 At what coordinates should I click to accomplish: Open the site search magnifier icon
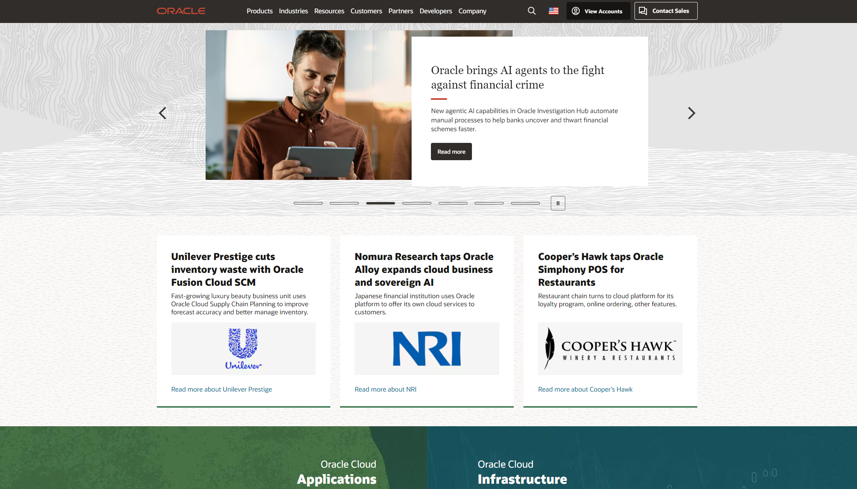[532, 11]
